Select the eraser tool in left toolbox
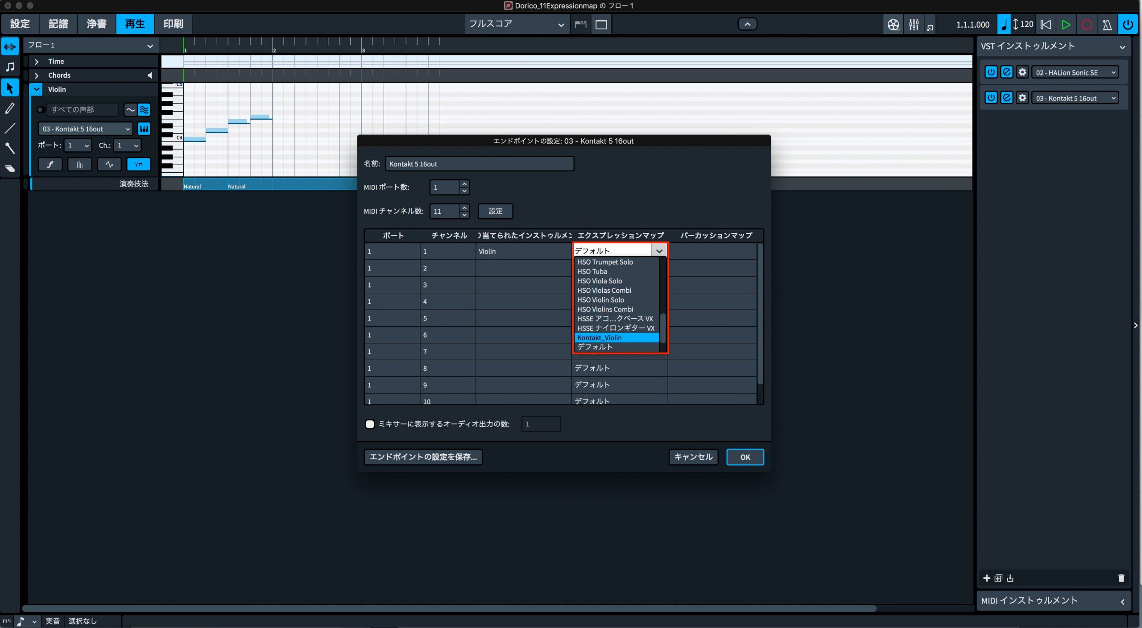The height and width of the screenshot is (628, 1142). [x=10, y=168]
